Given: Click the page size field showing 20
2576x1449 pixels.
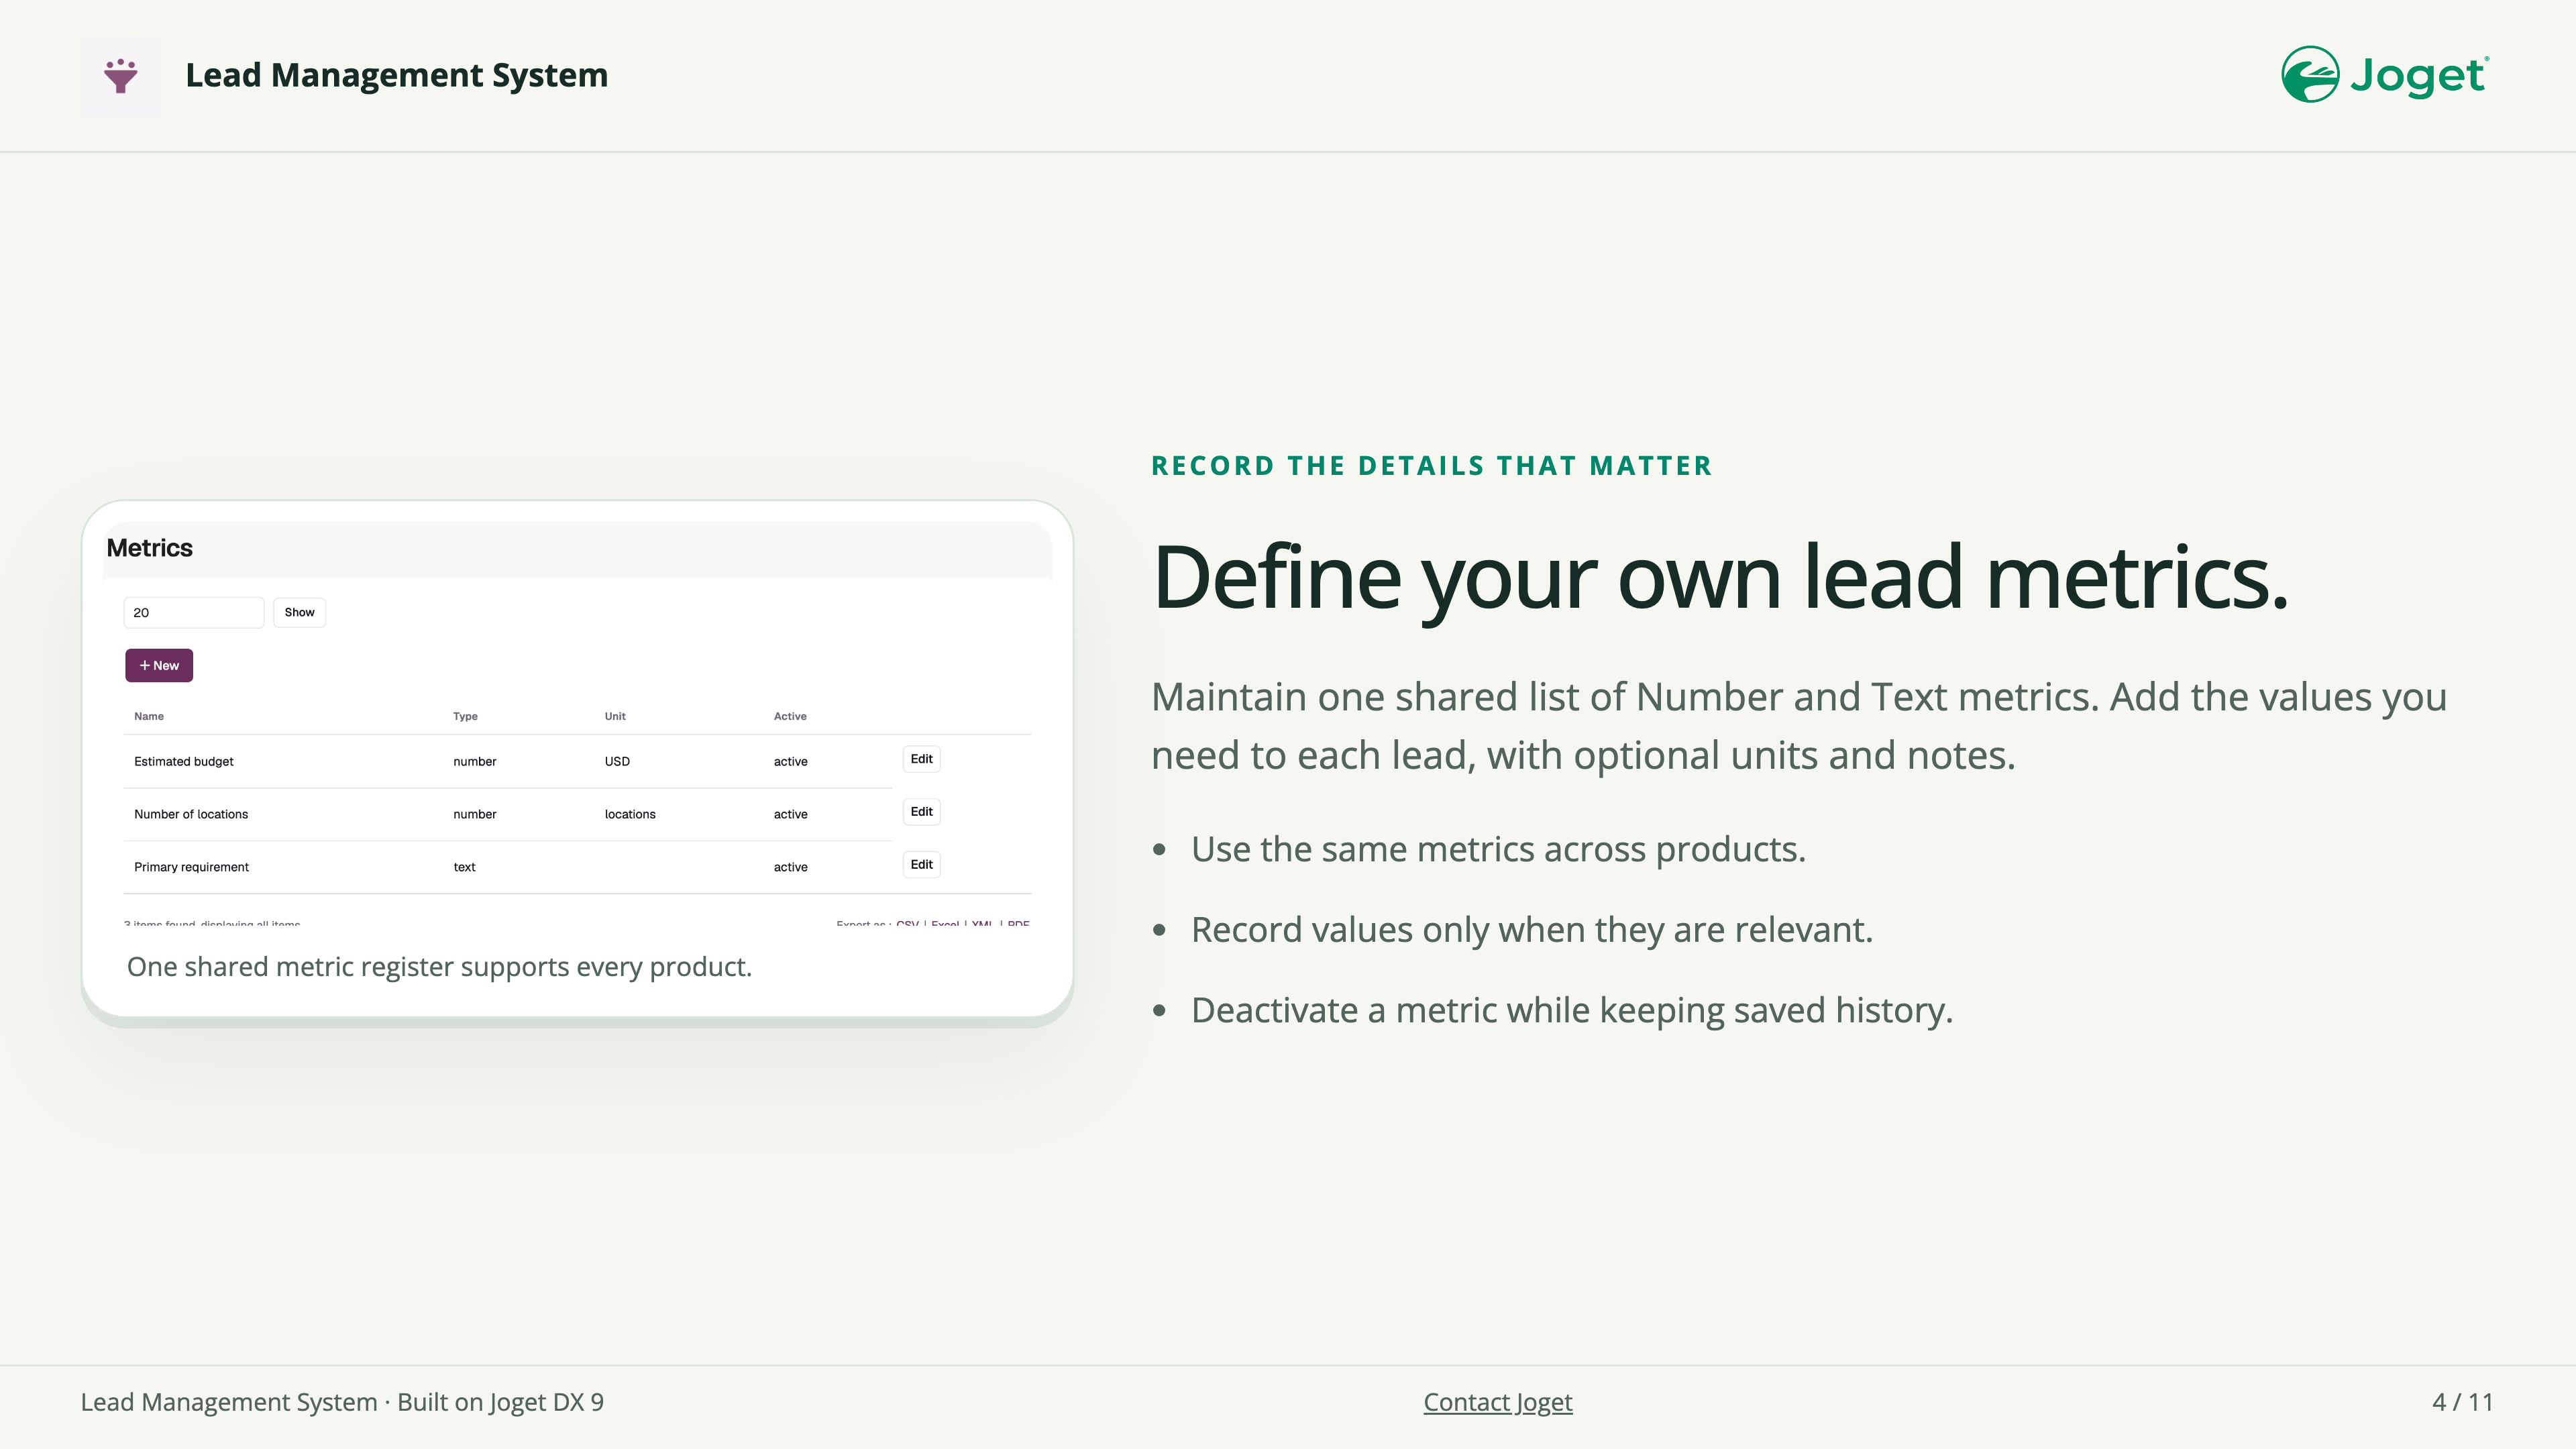Looking at the screenshot, I should pos(193,612).
